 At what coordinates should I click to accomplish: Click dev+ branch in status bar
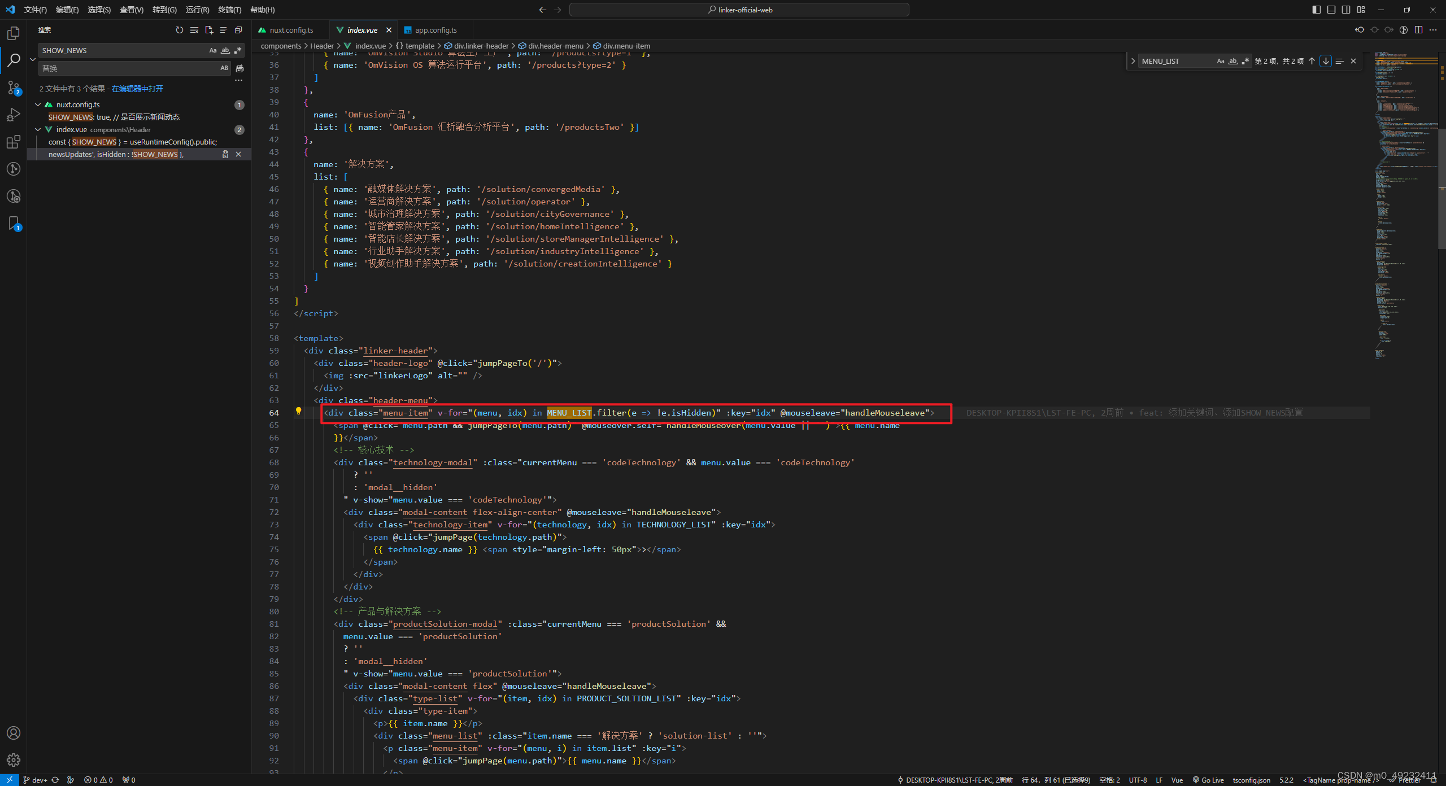pos(35,780)
